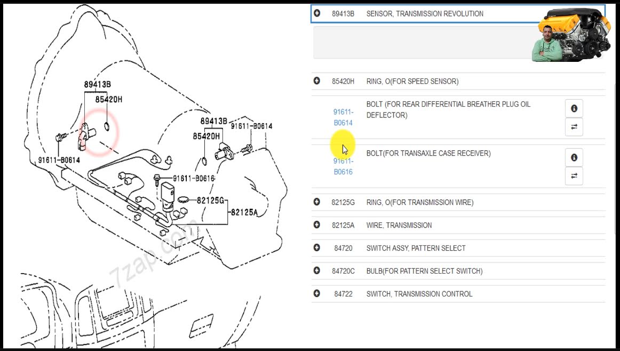Click SWITCH ASSY, PATTERN SELECT text
Screen dimensions: 620x351
click(416, 248)
